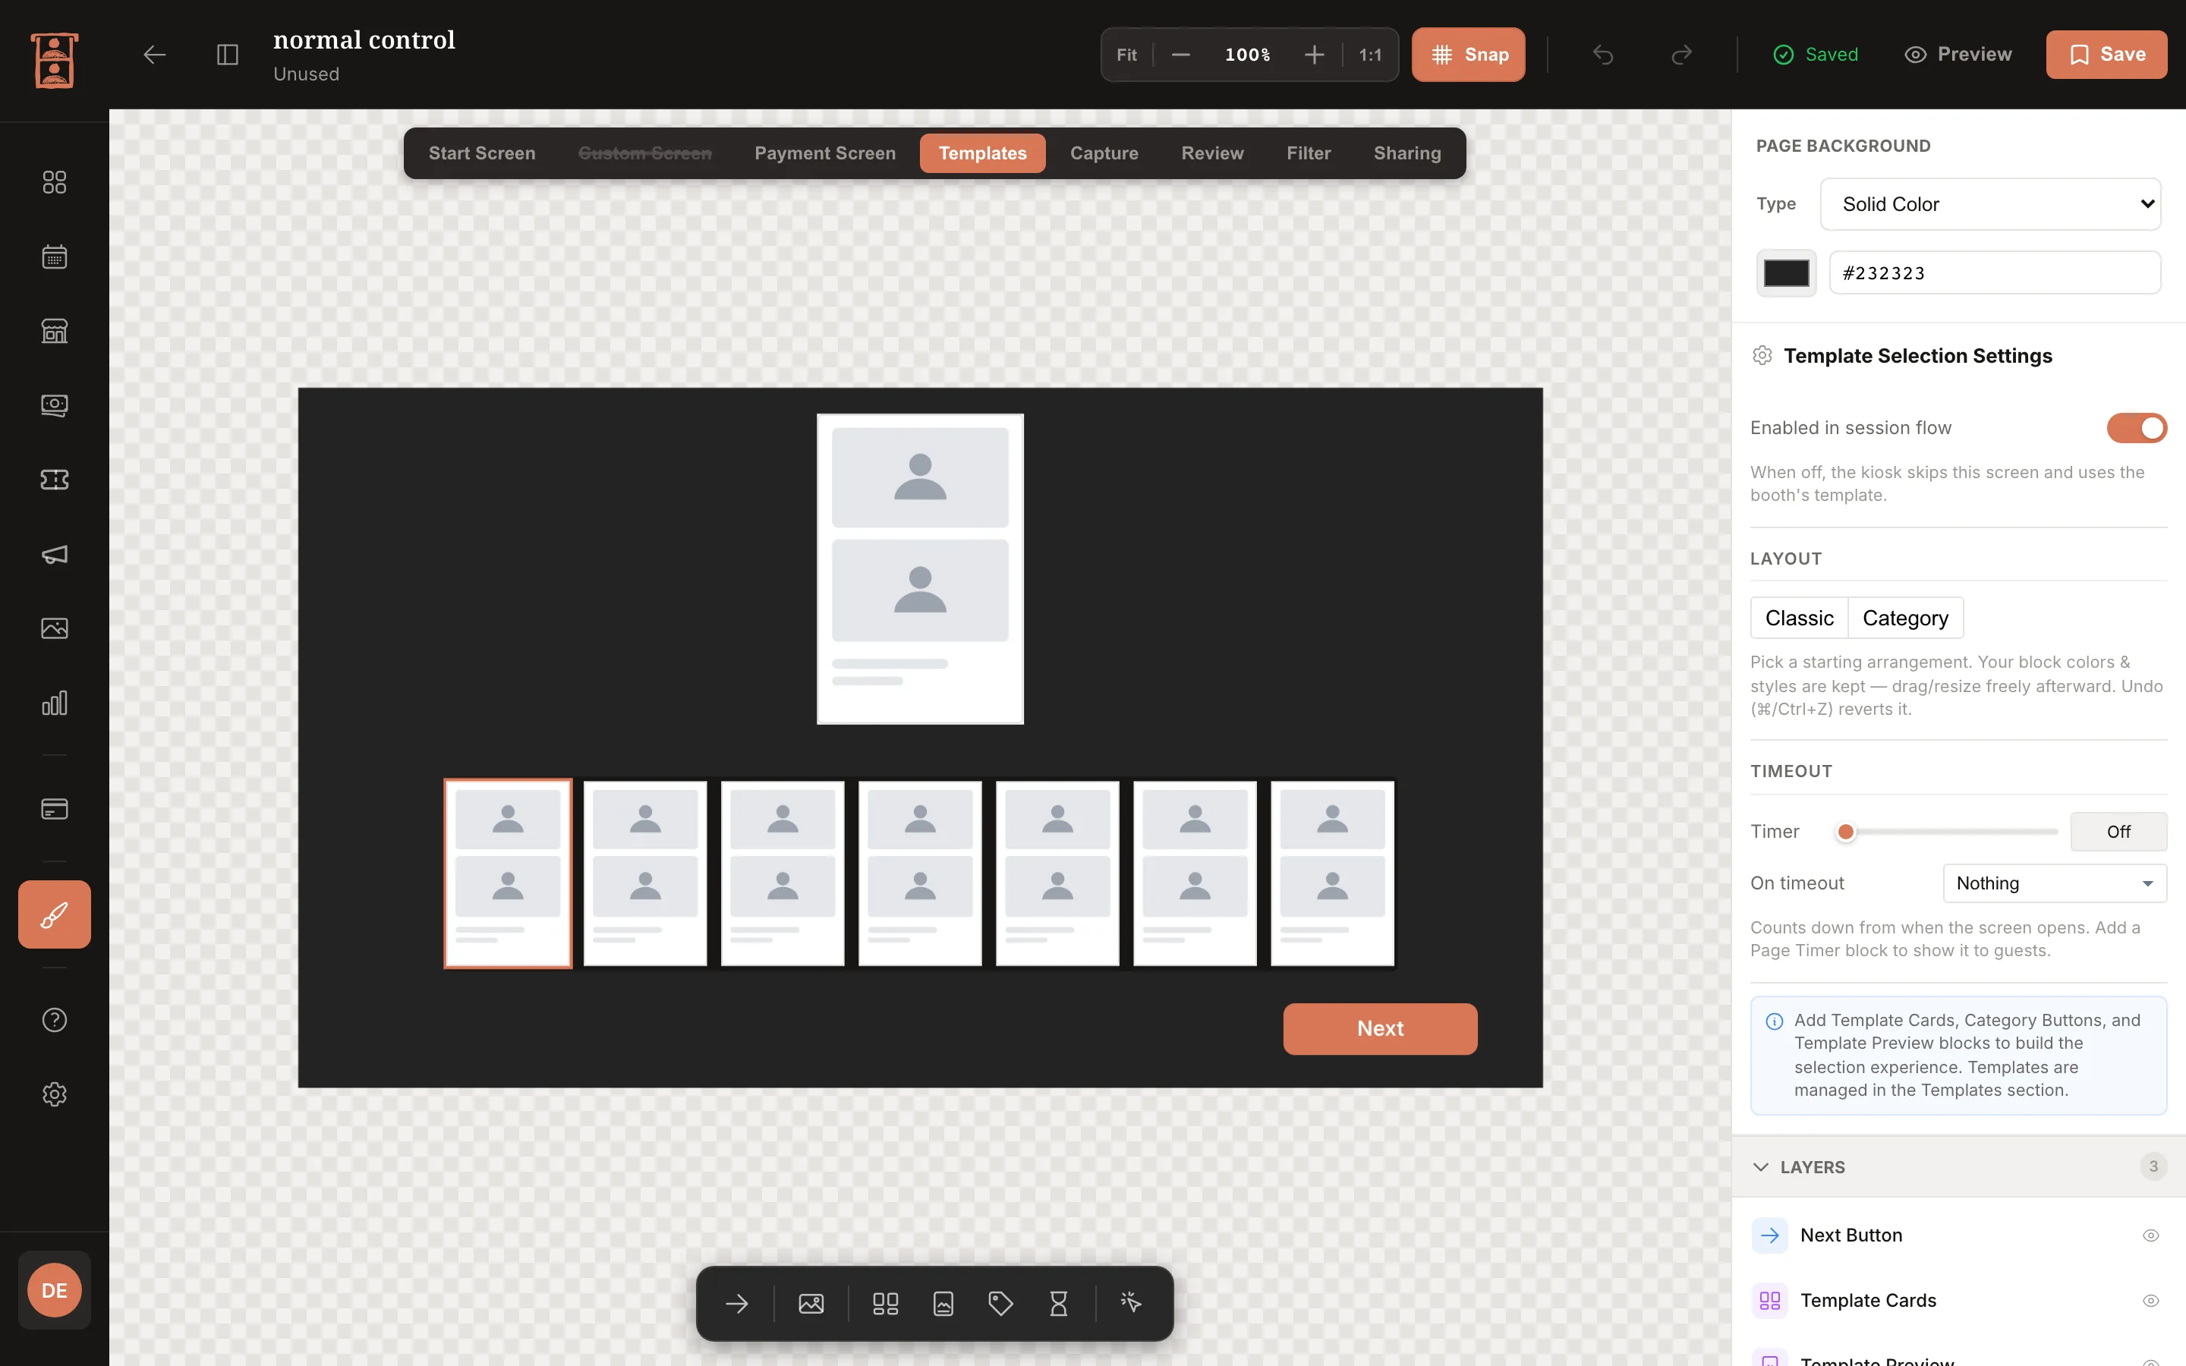Image resolution: width=2186 pixels, height=1366 pixels.
Task: Switch to the Capture tab
Action: point(1104,153)
